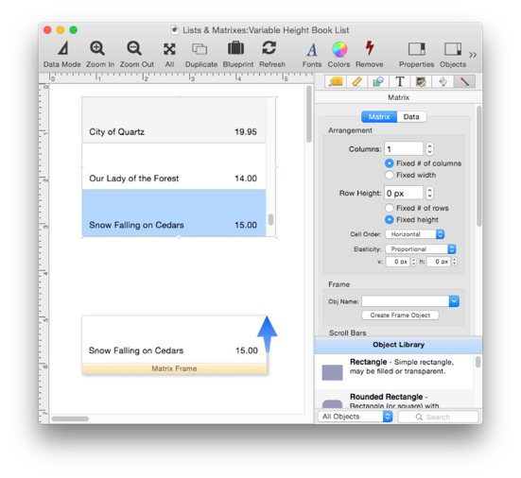Switch to the Matrix tab

pyautogui.click(x=379, y=117)
